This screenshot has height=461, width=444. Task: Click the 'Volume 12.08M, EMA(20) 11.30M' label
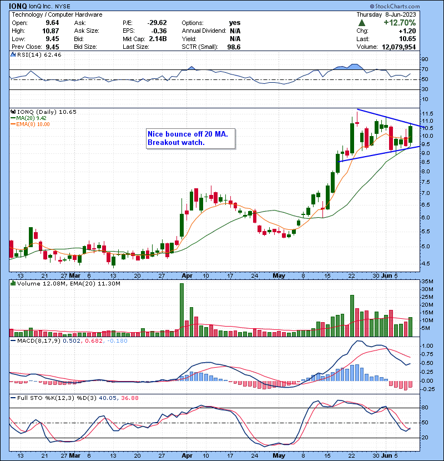point(68,283)
